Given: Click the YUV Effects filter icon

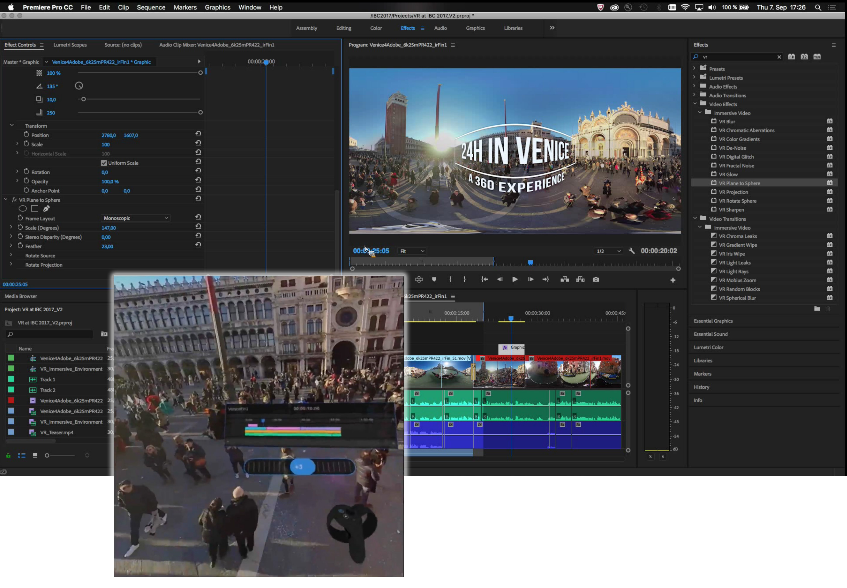Looking at the screenshot, I should (817, 57).
